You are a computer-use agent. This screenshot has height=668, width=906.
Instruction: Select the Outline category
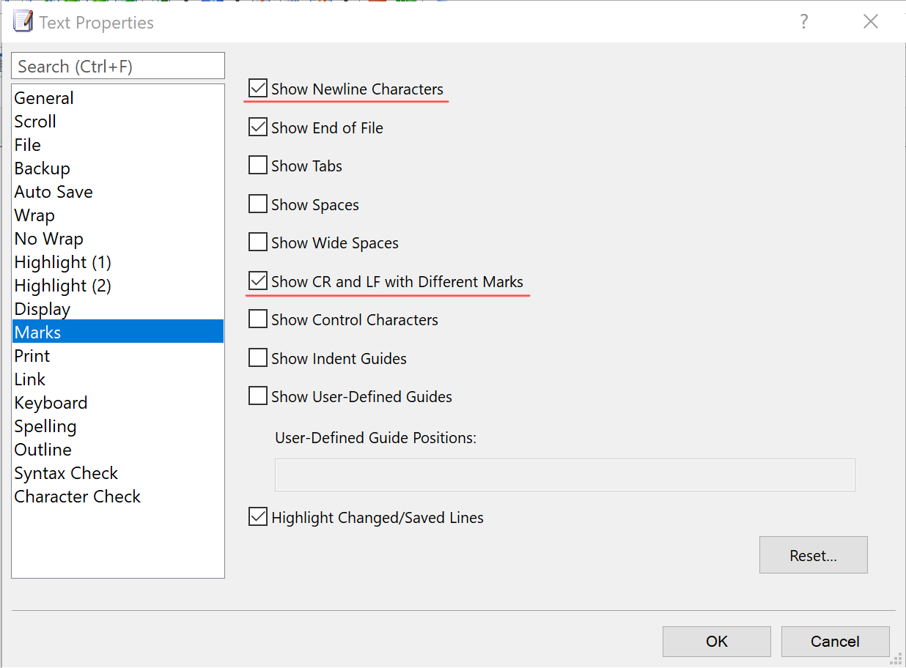click(x=118, y=450)
